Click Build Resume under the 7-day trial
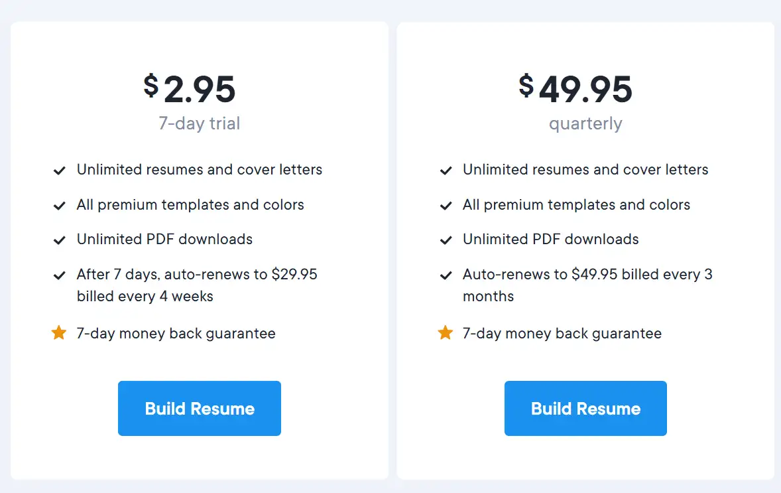This screenshot has width=781, height=493. click(x=199, y=408)
